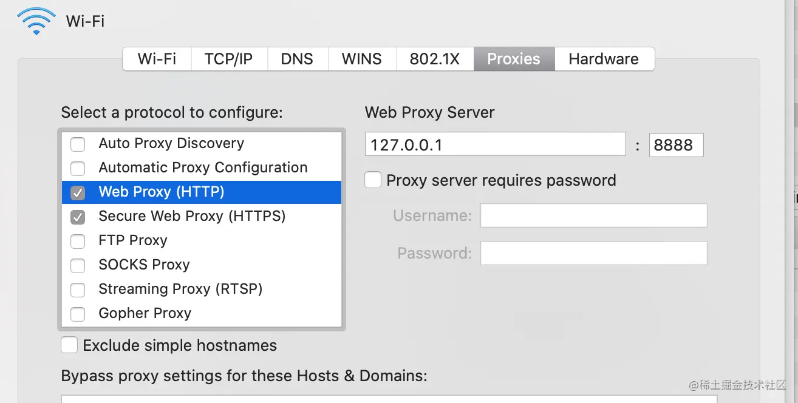The height and width of the screenshot is (403, 798).
Task: Check the Gopher Proxy option
Action: pyautogui.click(x=78, y=314)
